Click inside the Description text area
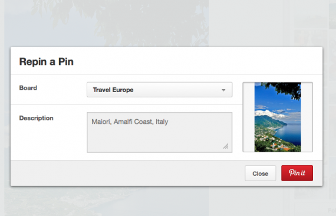This screenshot has height=216, width=336. coord(159,132)
